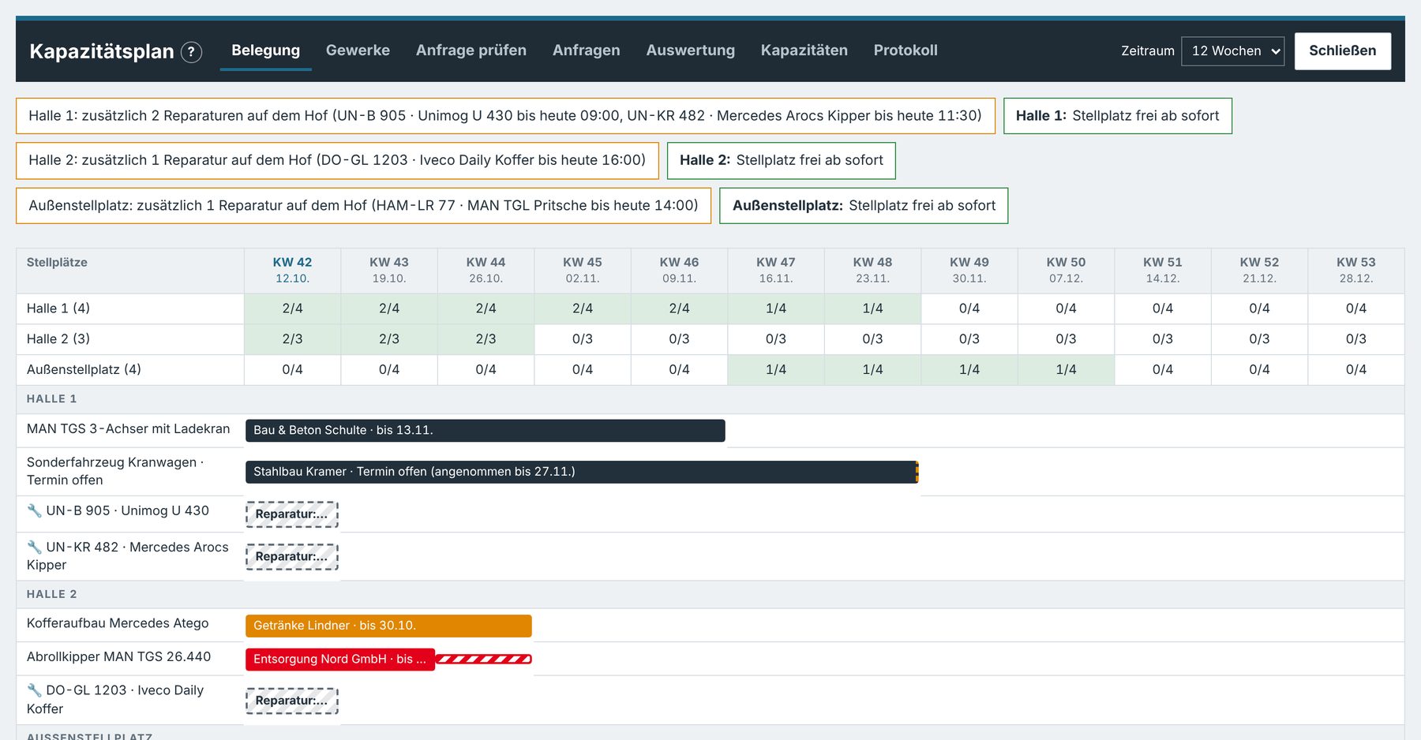The image size is (1421, 740).
Task: Click the Halle 2 zusätzlich 1 Reparatur notice
Action: coord(337,161)
